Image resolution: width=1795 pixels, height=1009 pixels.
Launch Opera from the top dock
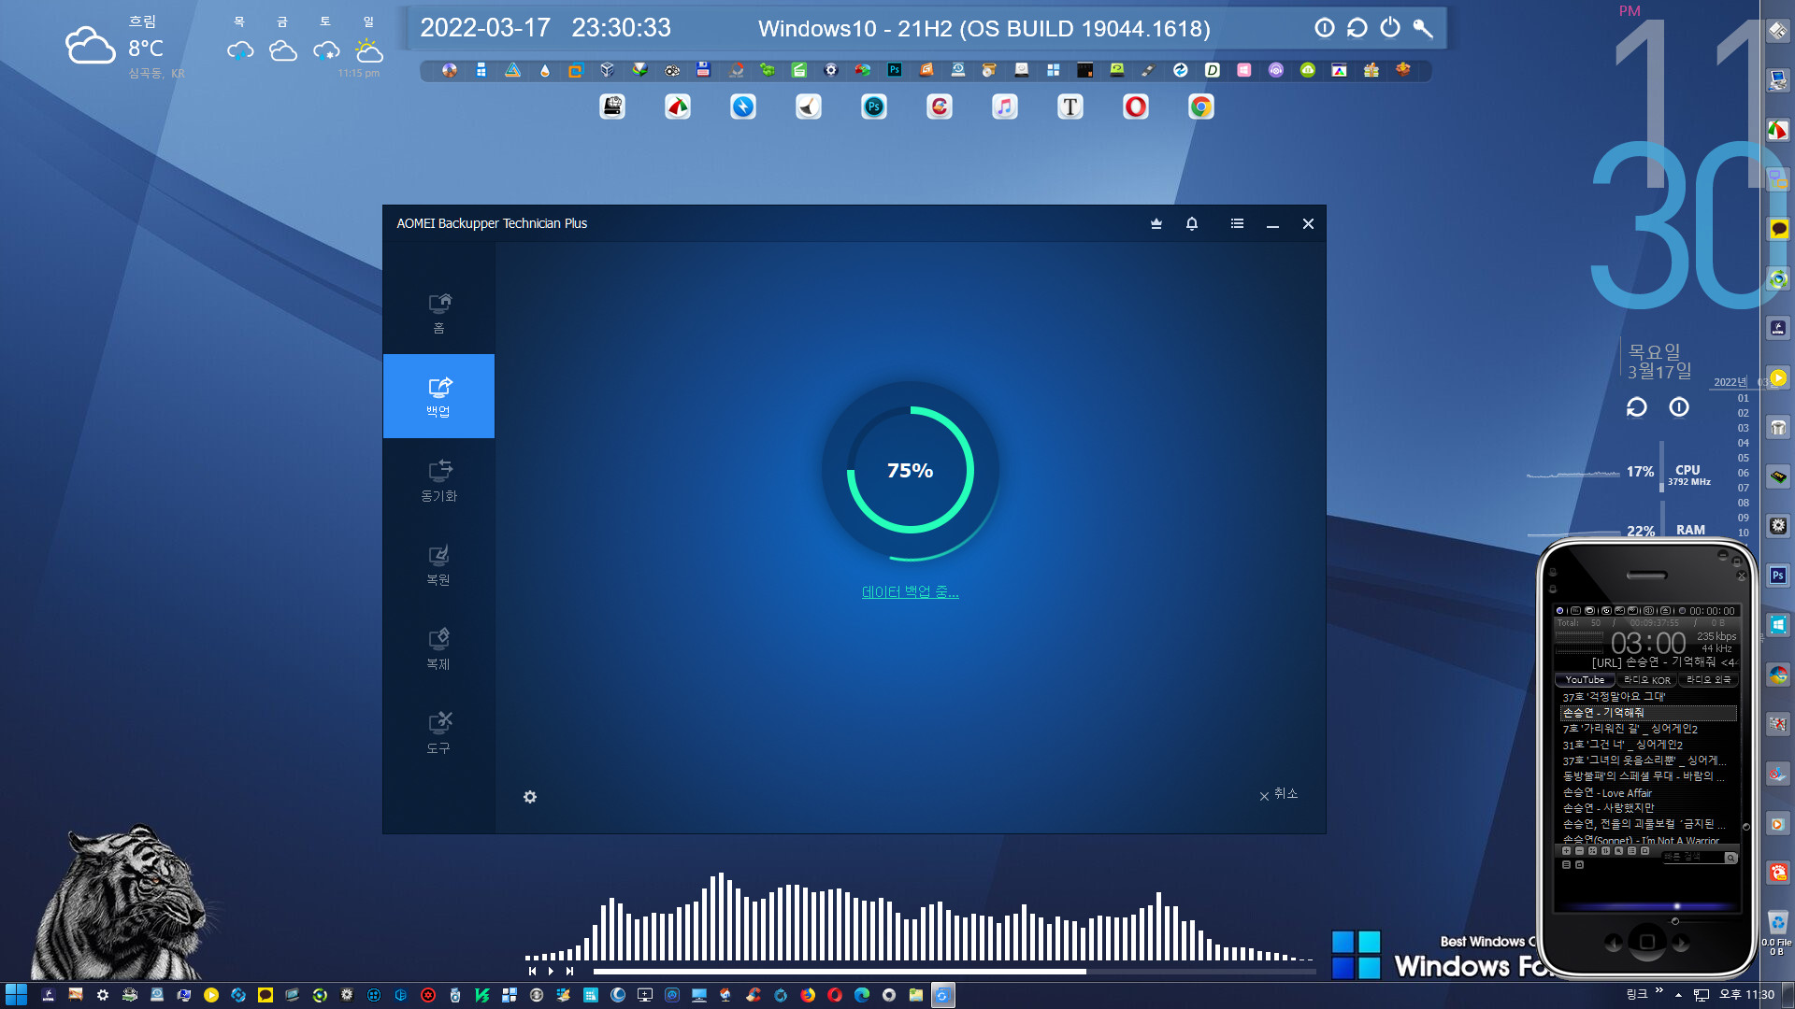tap(1136, 107)
